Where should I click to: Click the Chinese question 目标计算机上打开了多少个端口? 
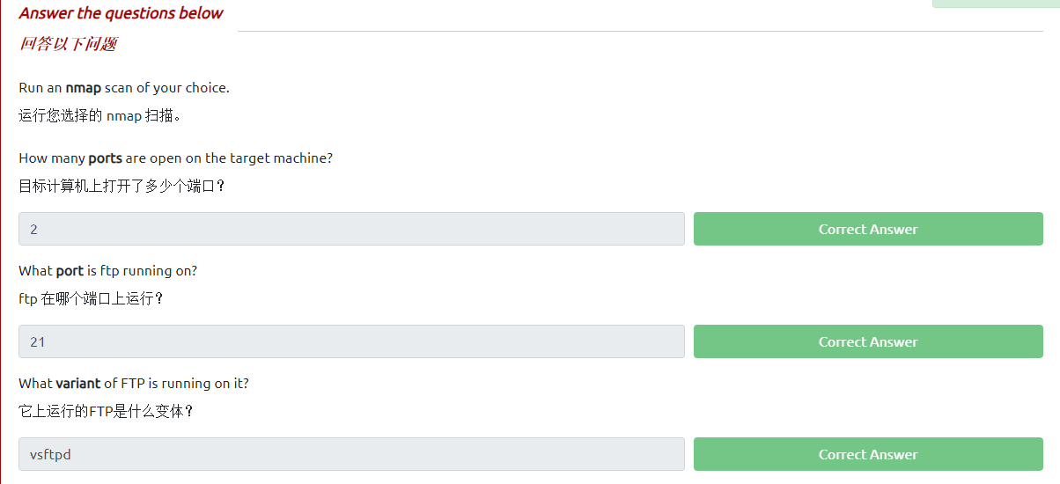(121, 186)
